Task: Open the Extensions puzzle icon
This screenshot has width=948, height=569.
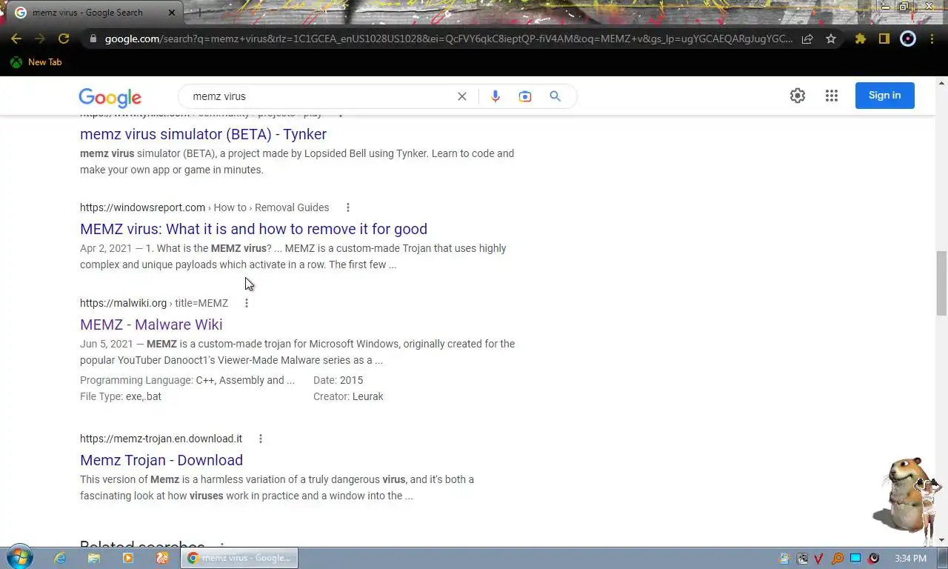Action: pos(860,39)
